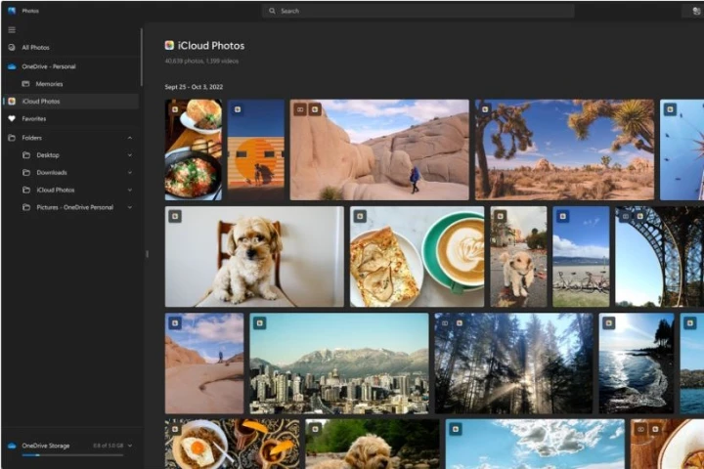Open Favorites in the sidebar

[x=33, y=118]
